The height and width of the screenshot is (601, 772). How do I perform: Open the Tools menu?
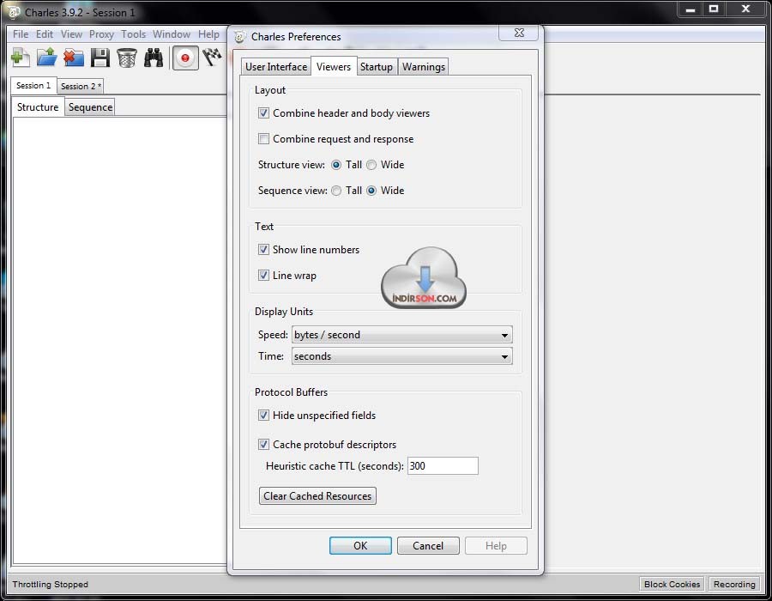134,34
